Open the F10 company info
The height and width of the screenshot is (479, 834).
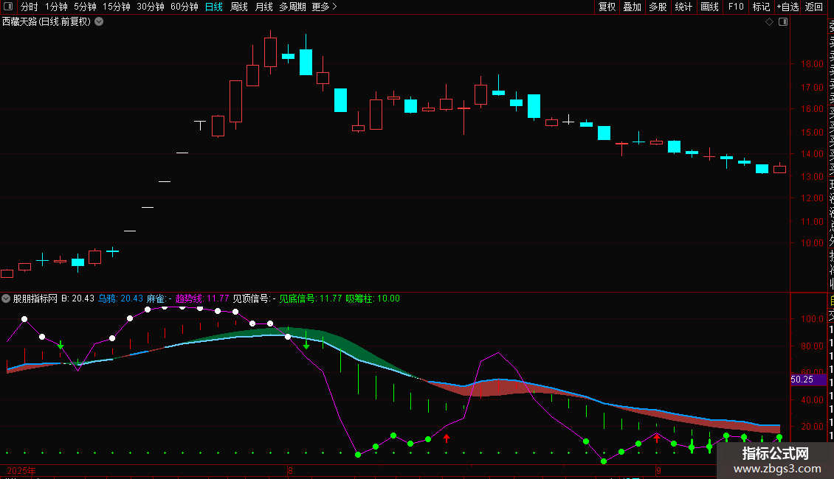tap(736, 7)
